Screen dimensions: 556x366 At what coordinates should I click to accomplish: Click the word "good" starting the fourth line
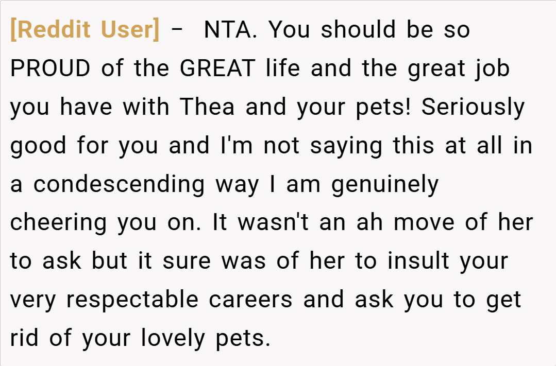(39, 146)
